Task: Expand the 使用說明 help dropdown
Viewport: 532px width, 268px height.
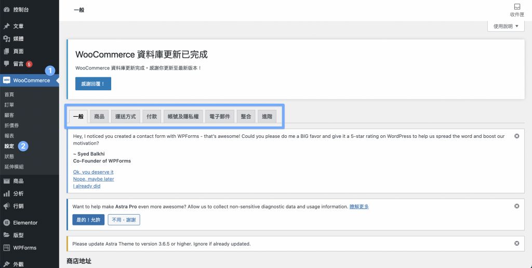Action: pos(506,26)
